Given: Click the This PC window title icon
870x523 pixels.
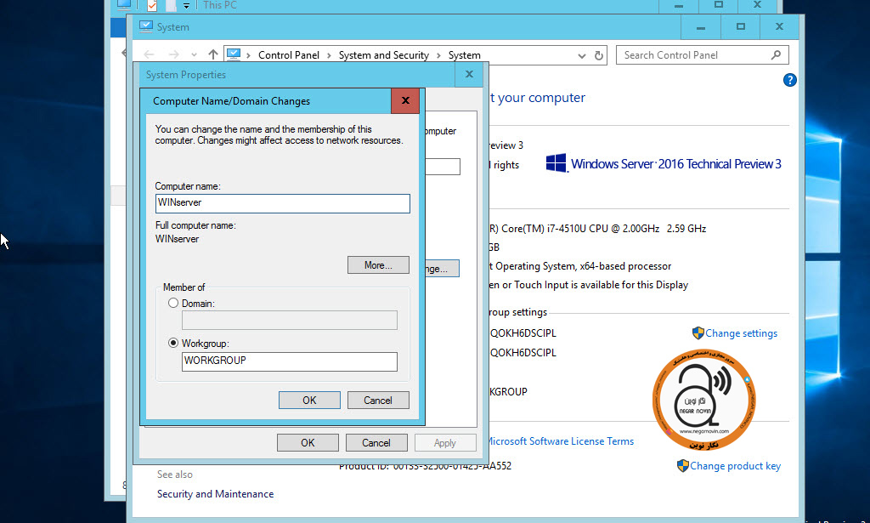Looking at the screenshot, I should point(124,5).
